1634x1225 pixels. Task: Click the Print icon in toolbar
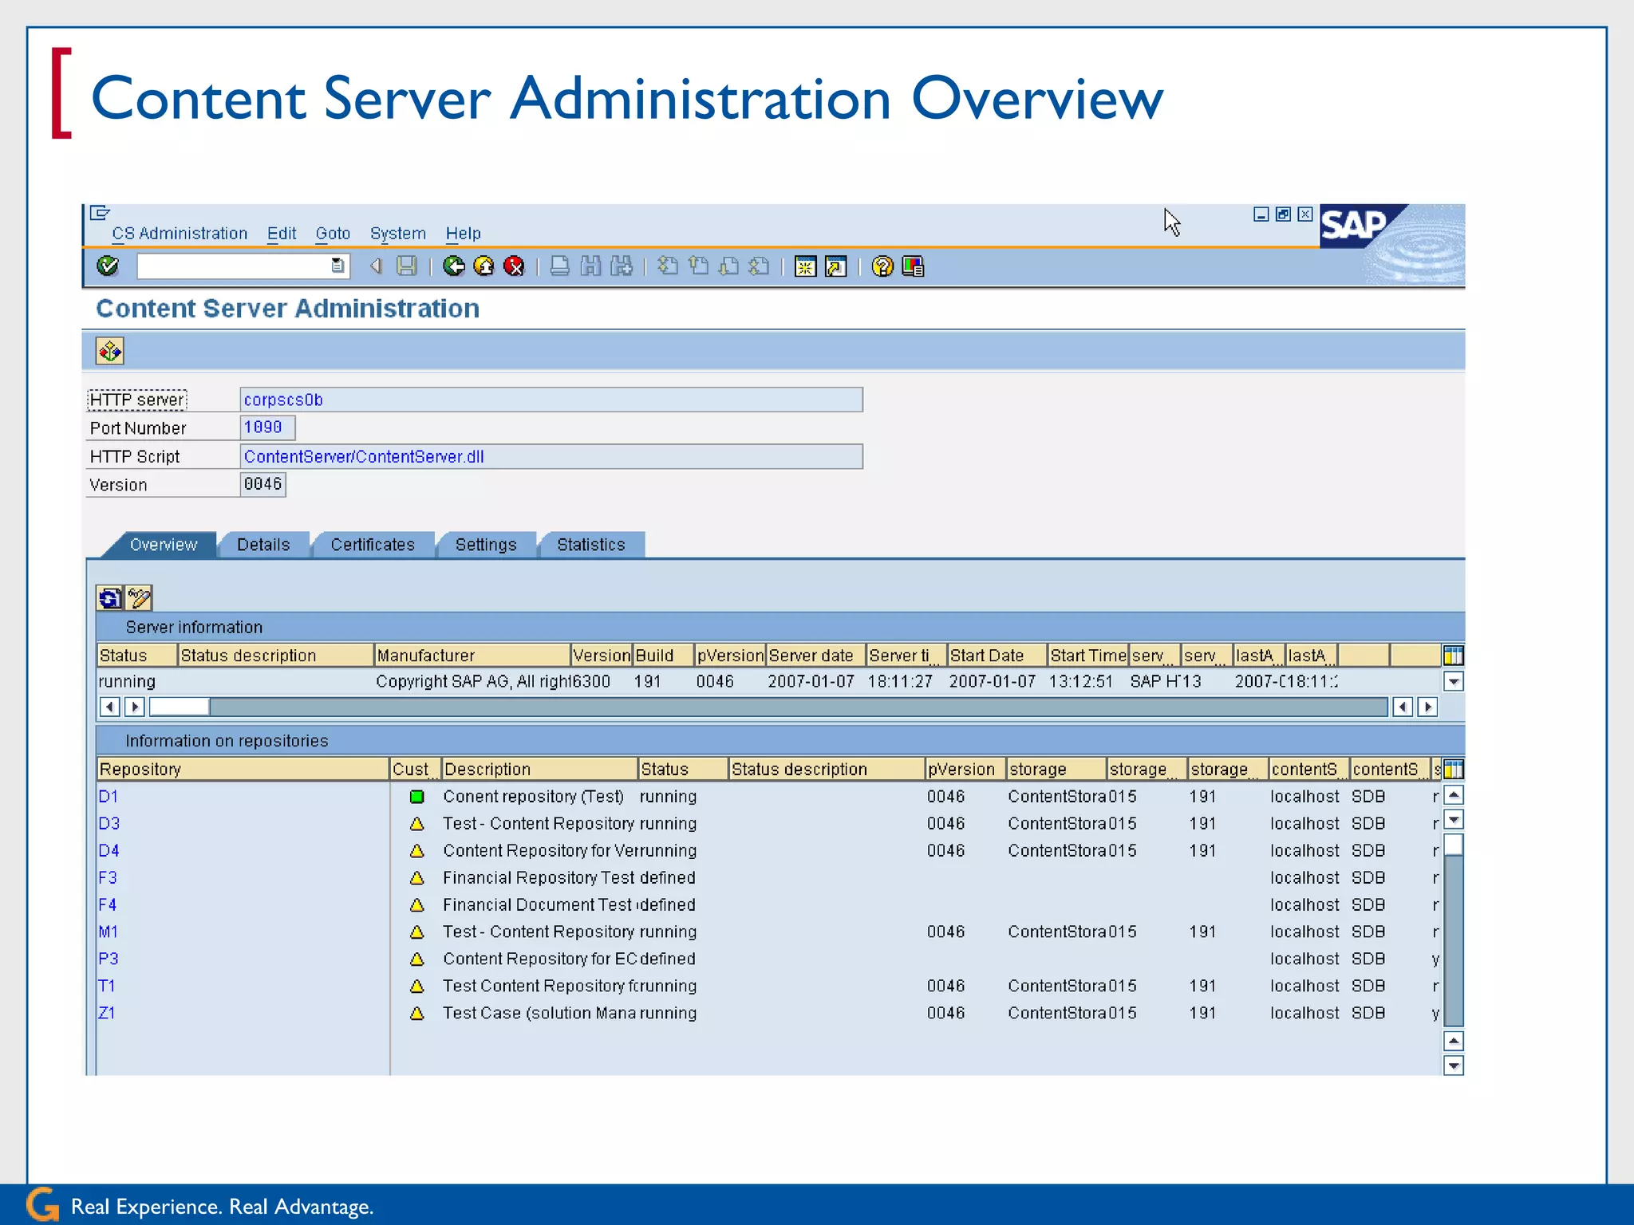tap(560, 266)
